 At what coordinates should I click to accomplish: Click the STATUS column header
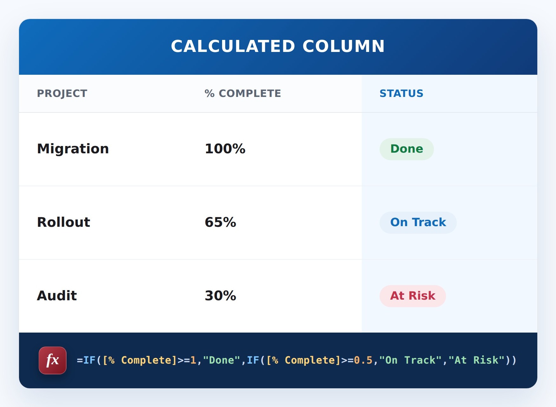[401, 93]
